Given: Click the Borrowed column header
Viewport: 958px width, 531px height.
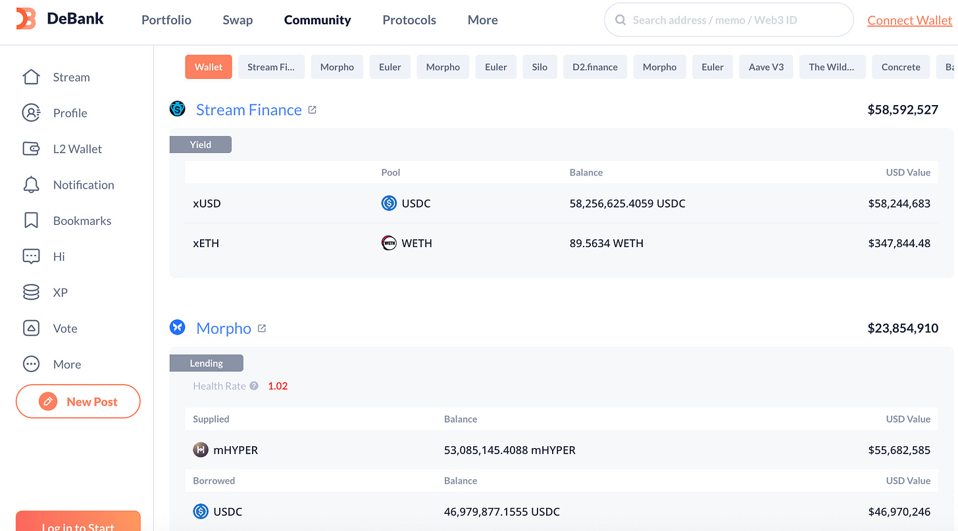Looking at the screenshot, I should point(214,480).
